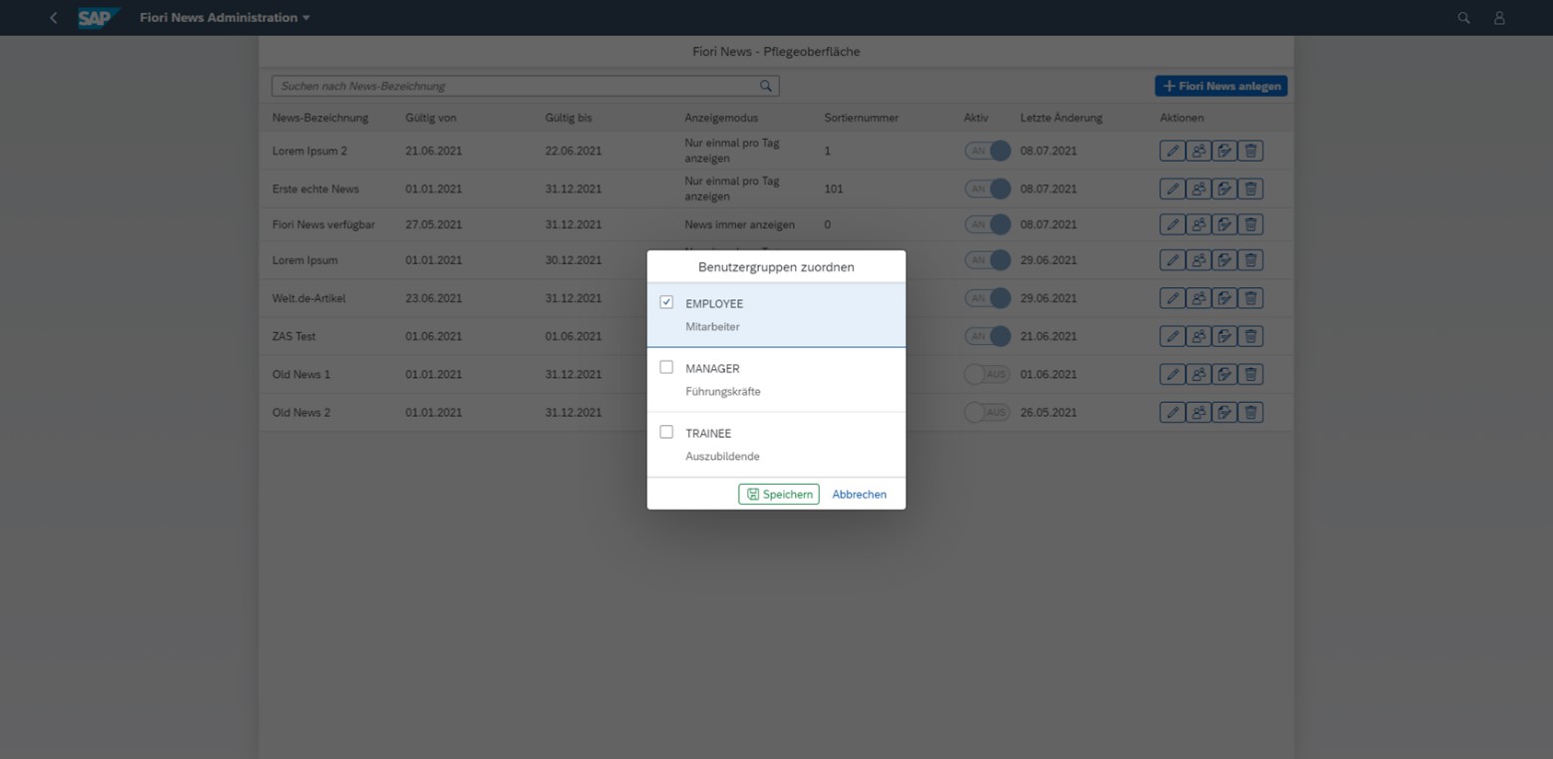Click the Welt.de-Artikel row name
Image resolution: width=1553 pixels, height=759 pixels.
point(309,298)
